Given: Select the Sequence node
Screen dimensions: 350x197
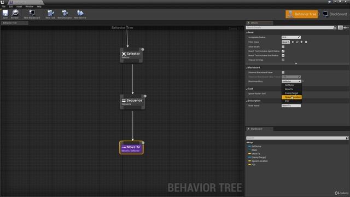Looking at the screenshot, I should [132, 102].
